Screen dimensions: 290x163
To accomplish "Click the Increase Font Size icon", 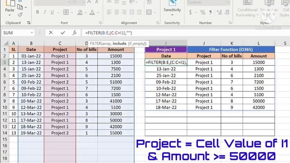I will [89, 2].
